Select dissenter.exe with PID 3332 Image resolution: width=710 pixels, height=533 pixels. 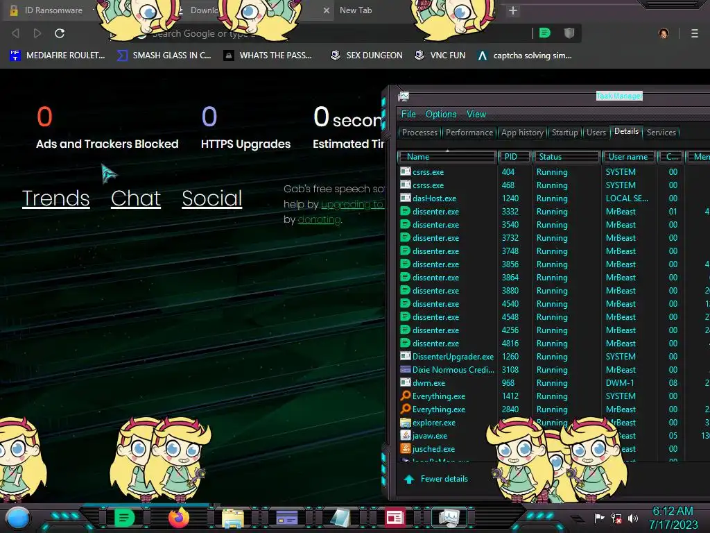tap(553, 212)
